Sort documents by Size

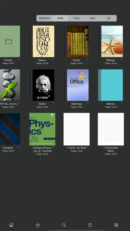point(93,18)
